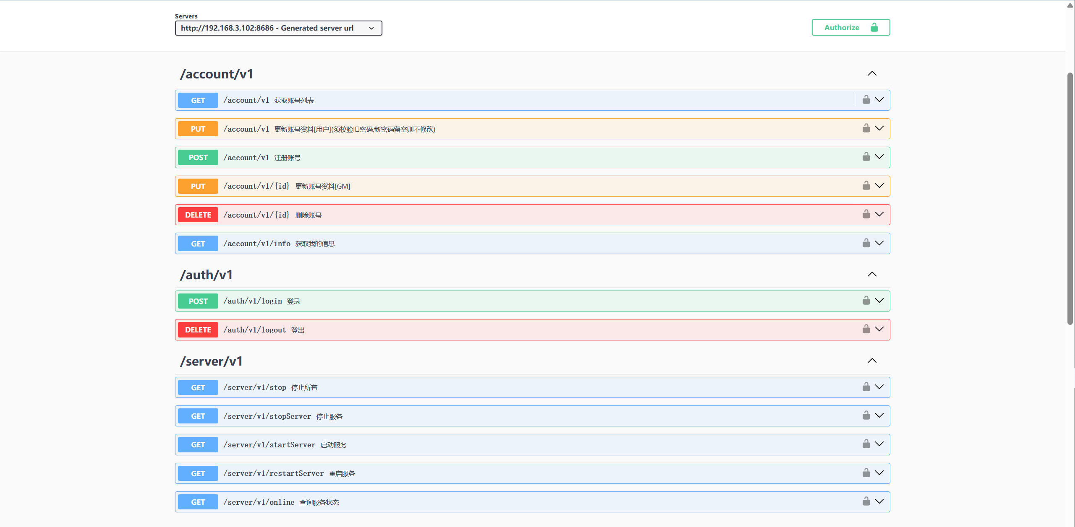The height and width of the screenshot is (527, 1075).
Task: Click lock icon on /server/v1/stopServer row
Action: click(x=866, y=415)
